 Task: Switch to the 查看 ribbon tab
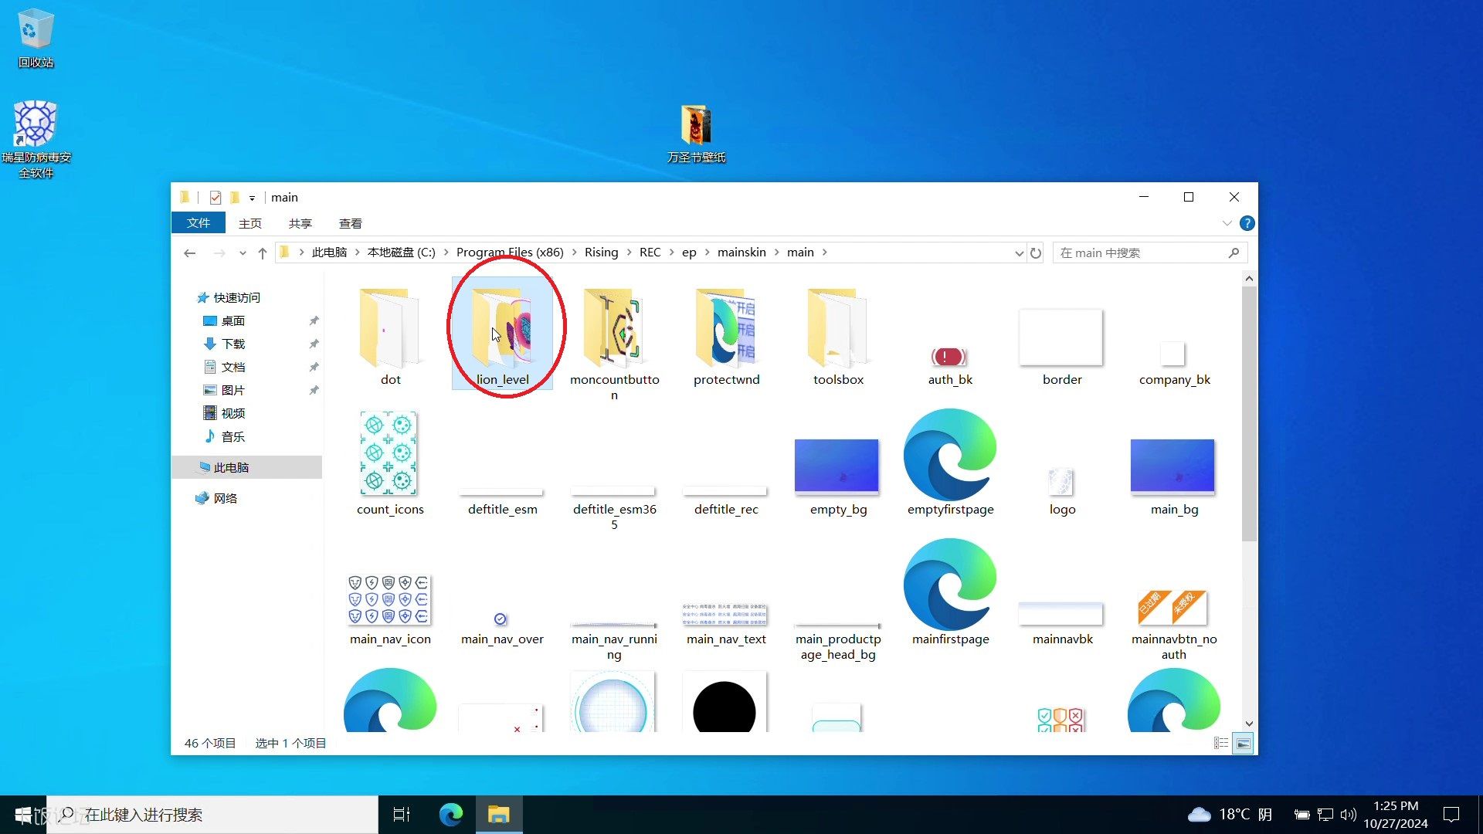pos(350,223)
